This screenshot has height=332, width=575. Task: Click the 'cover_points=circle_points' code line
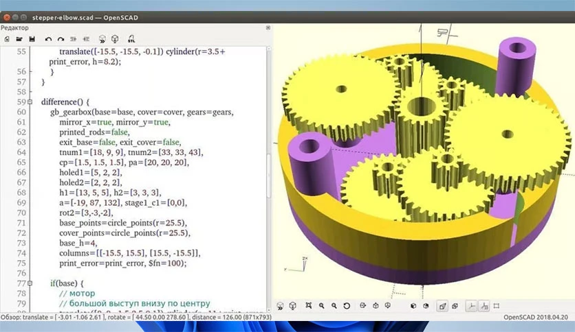pyautogui.click(x=124, y=233)
